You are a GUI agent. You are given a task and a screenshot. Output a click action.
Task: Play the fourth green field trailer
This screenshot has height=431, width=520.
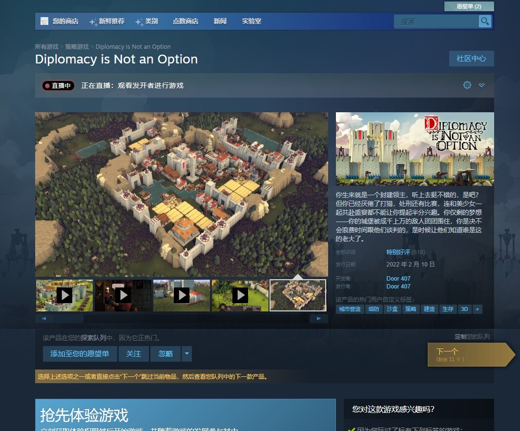click(x=240, y=295)
